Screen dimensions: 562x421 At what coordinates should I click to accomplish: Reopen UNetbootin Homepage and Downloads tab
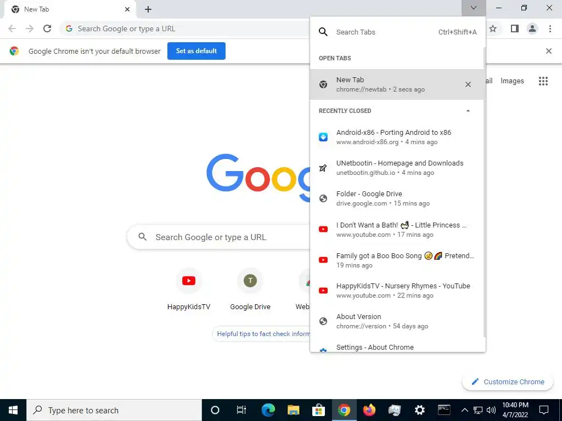click(397, 168)
